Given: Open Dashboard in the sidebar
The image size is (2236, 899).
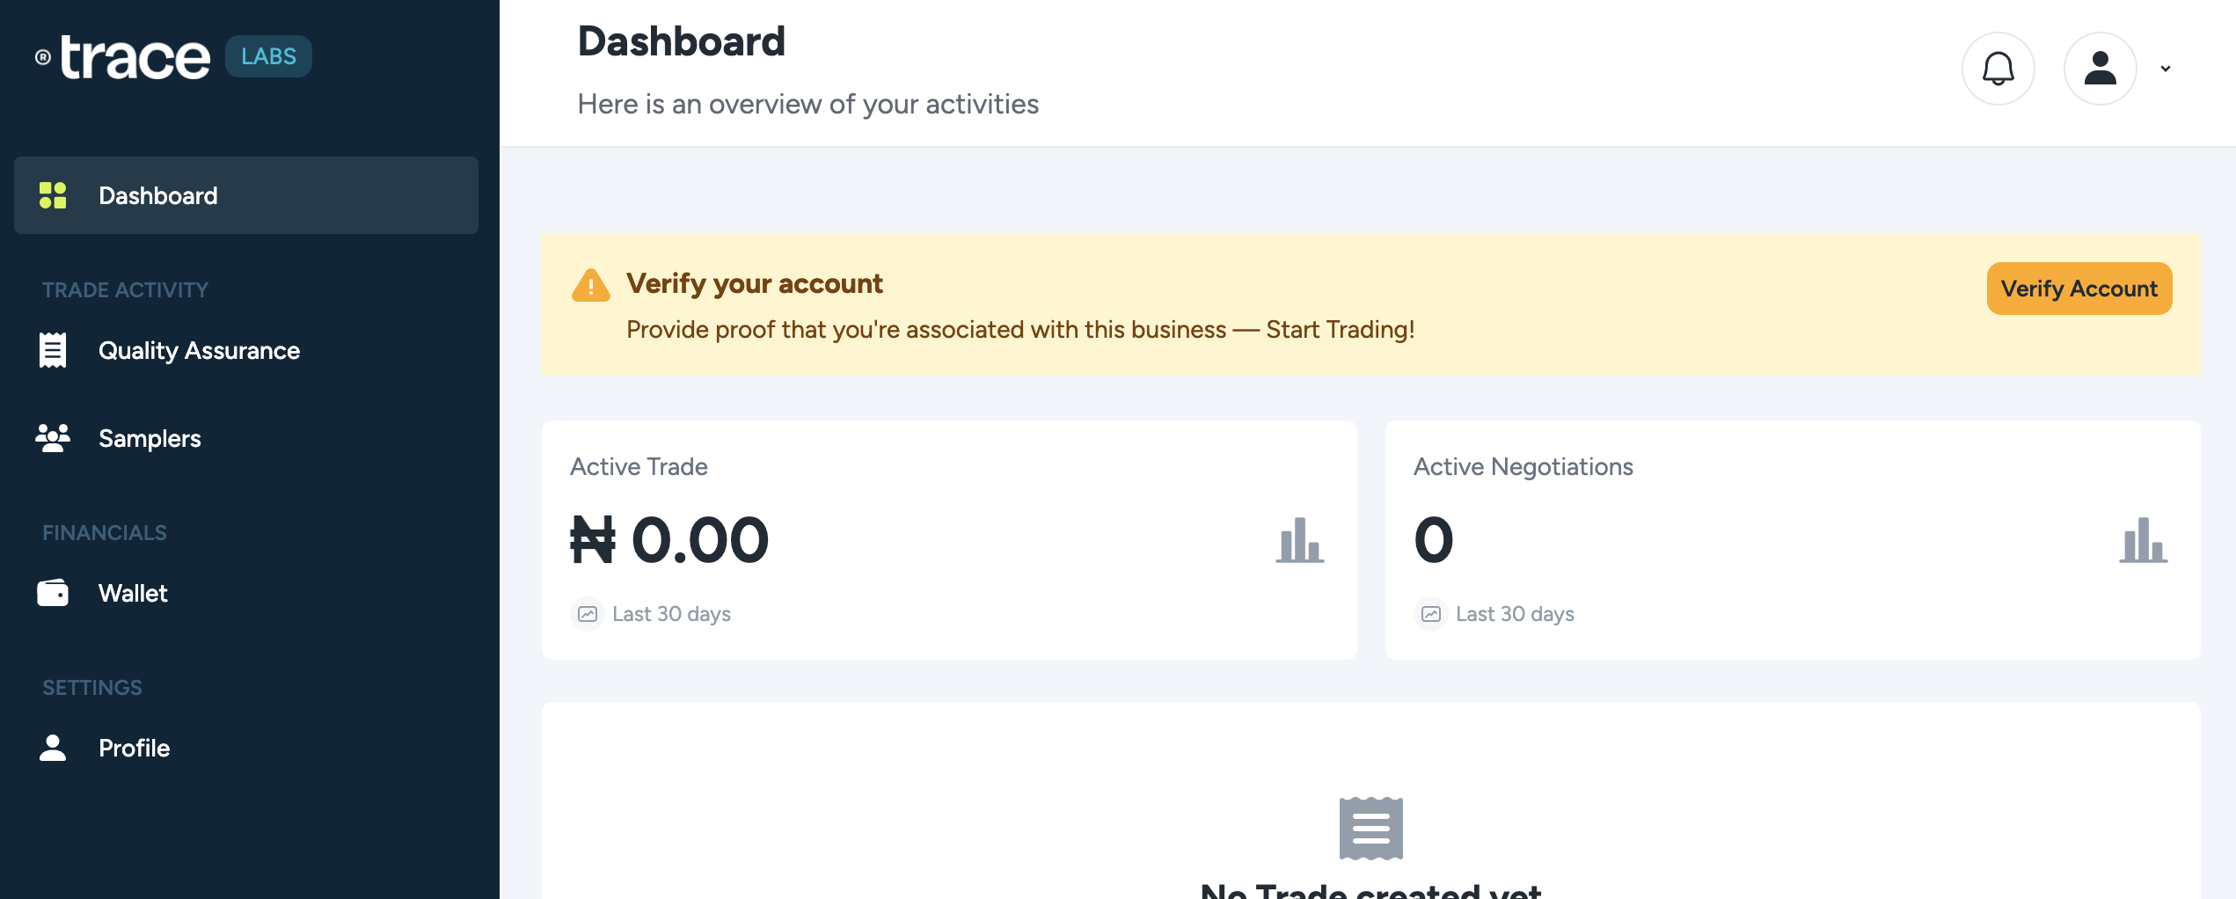Looking at the screenshot, I should (158, 195).
